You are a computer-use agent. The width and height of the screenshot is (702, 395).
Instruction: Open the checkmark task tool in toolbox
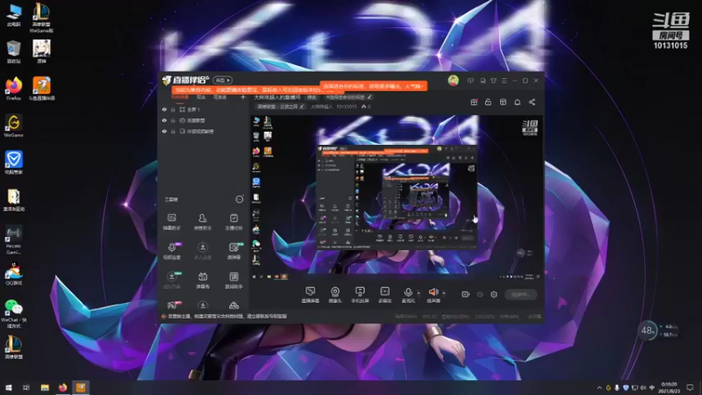pyautogui.click(x=233, y=222)
